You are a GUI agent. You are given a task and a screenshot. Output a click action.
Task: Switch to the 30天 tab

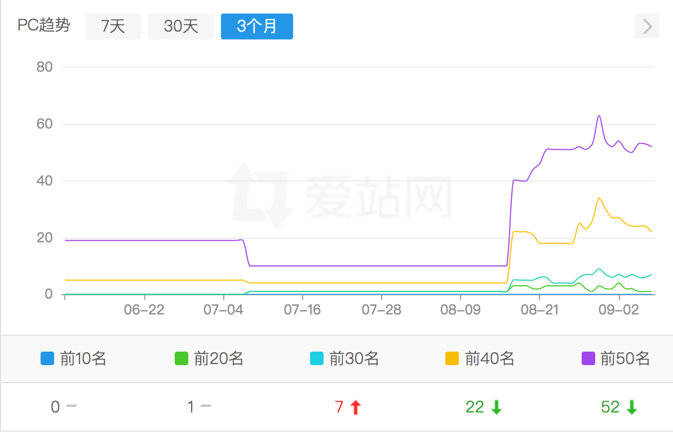click(x=181, y=26)
